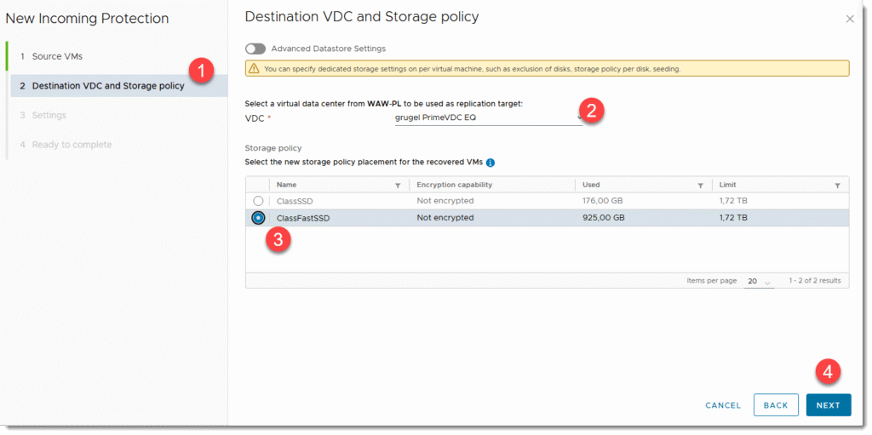The image size is (872, 435).
Task: Go to Source VMs step
Action: click(57, 56)
